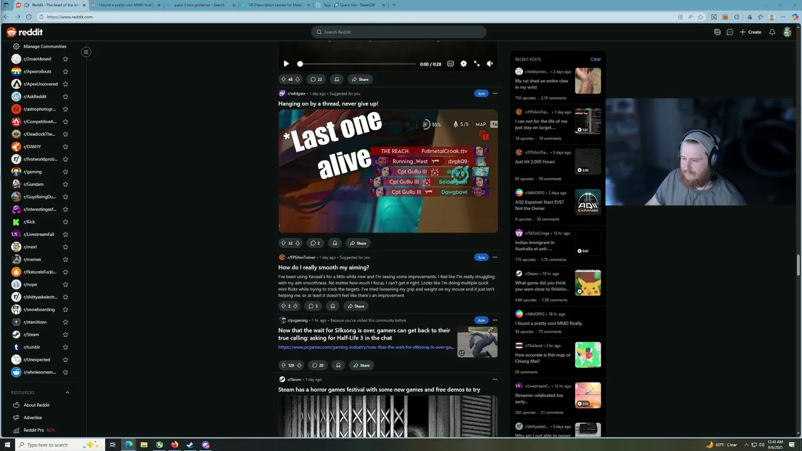802x451 pixels.
Task: Switch to the Space Sim SteamDB tab
Action: click(x=350, y=5)
